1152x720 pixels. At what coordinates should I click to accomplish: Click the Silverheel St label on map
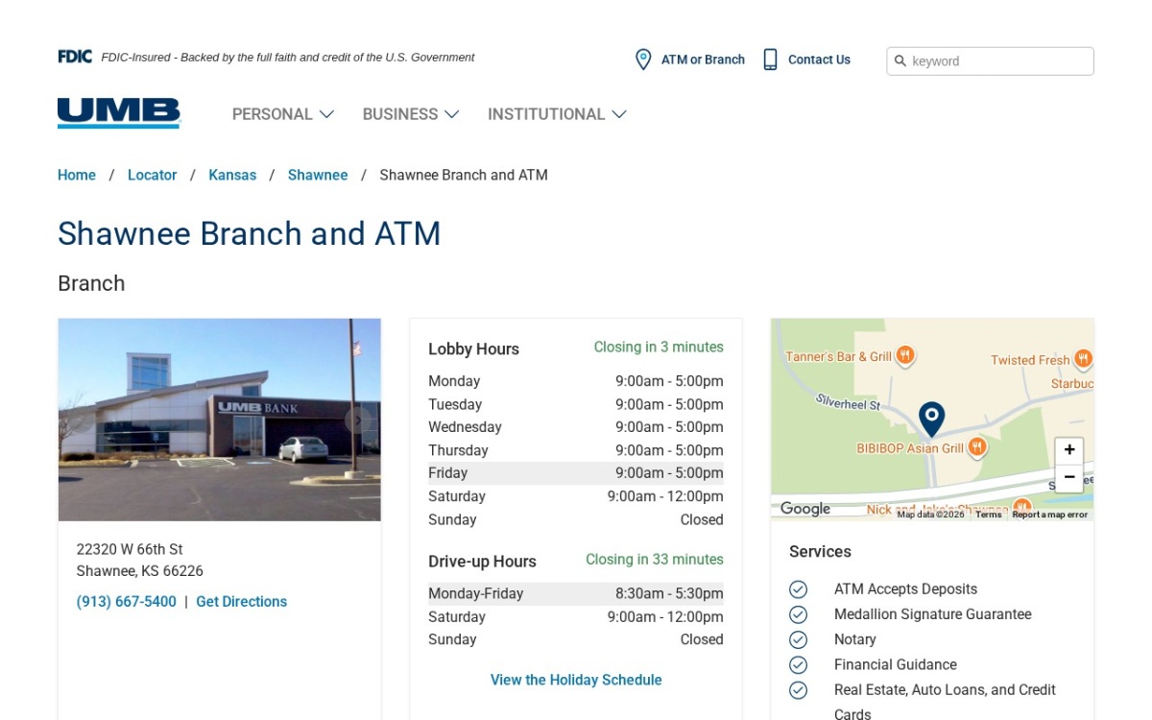(848, 402)
